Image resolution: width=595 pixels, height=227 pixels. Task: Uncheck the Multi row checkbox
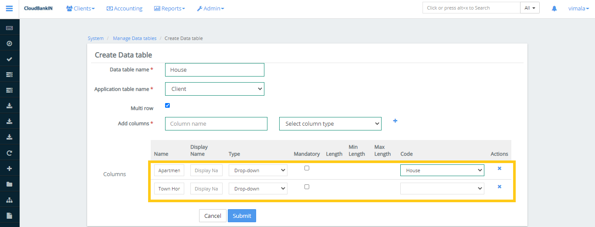tap(168, 105)
